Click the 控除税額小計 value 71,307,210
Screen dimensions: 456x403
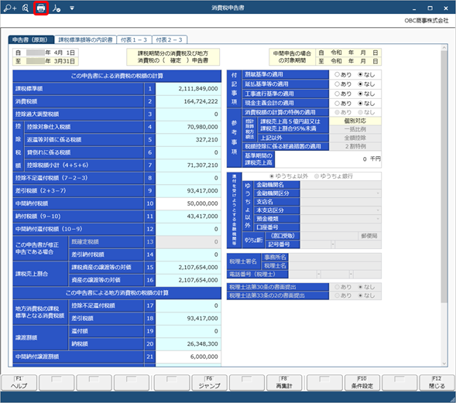pos(188,165)
